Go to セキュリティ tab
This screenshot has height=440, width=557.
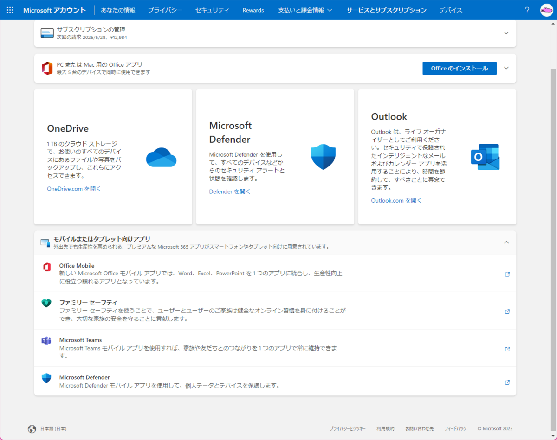[x=212, y=10]
